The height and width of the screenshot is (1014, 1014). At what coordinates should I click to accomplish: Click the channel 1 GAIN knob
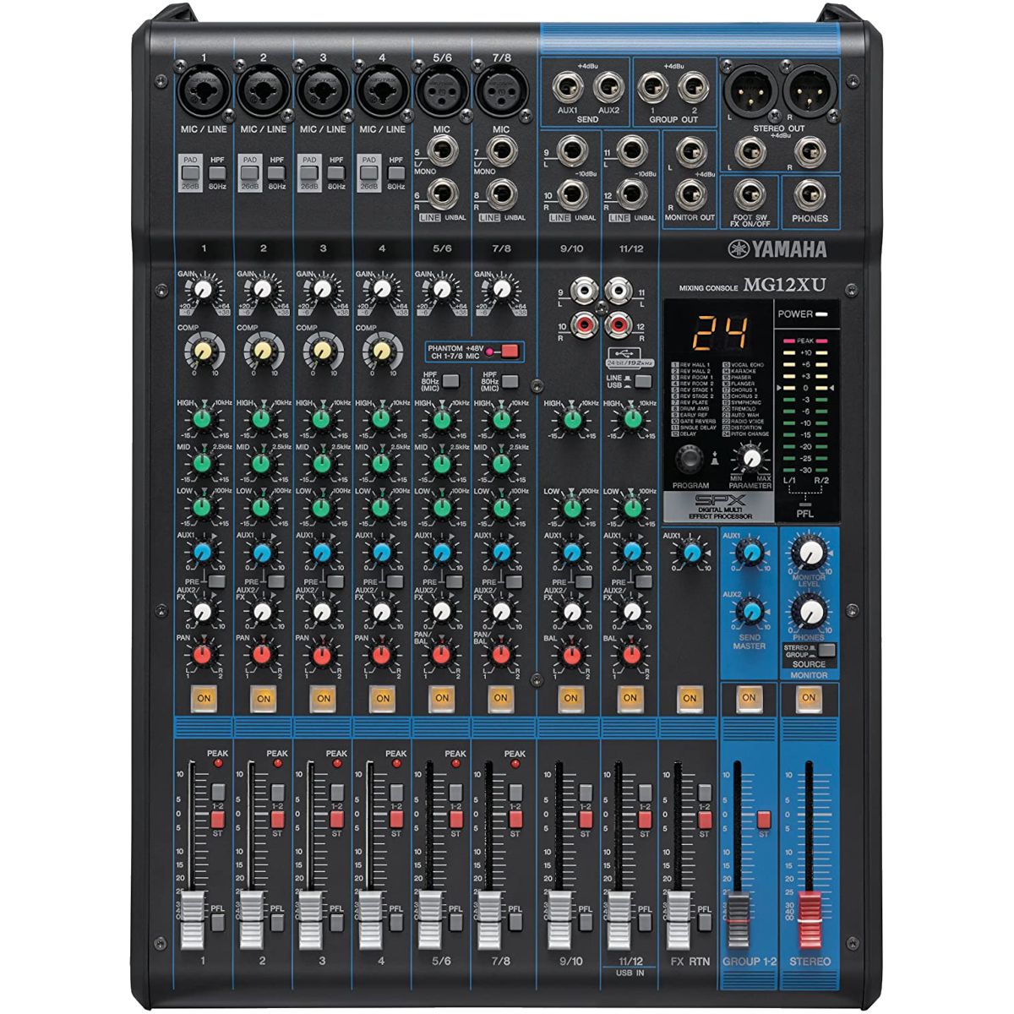[x=203, y=290]
